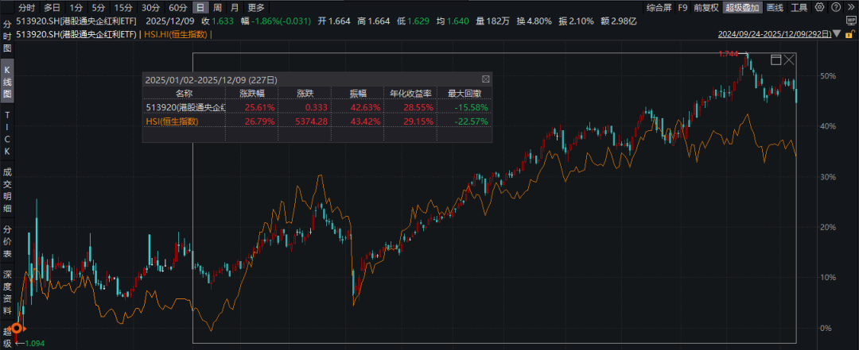Click the 最大回撤 column header

(x=464, y=93)
